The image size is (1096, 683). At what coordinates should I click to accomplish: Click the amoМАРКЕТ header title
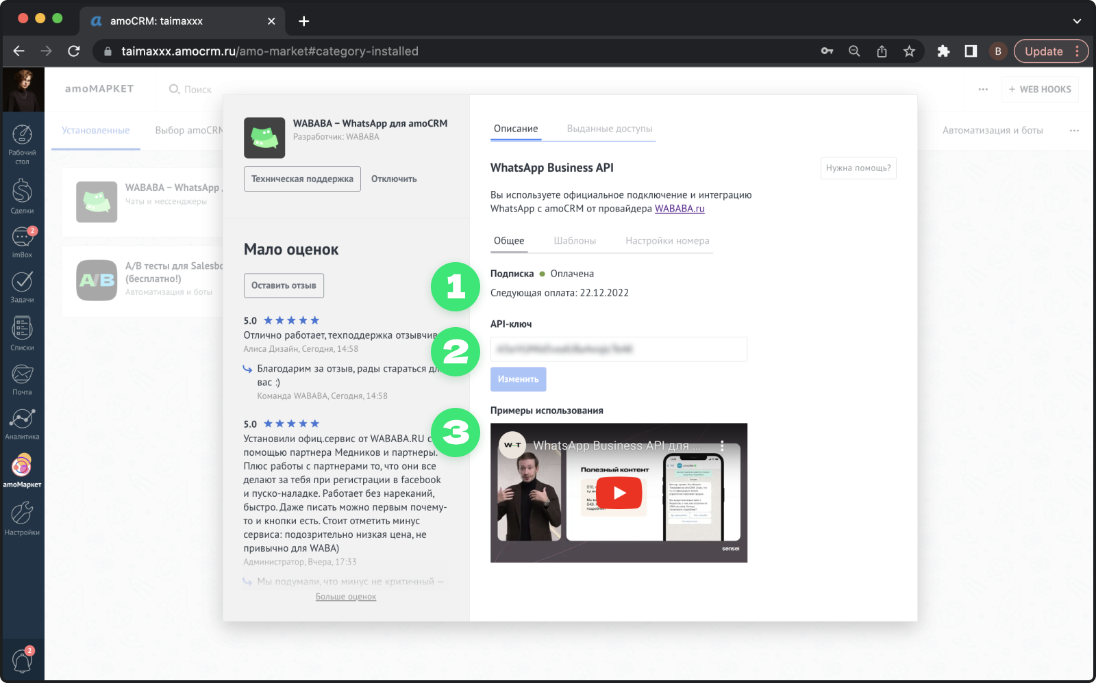click(99, 89)
